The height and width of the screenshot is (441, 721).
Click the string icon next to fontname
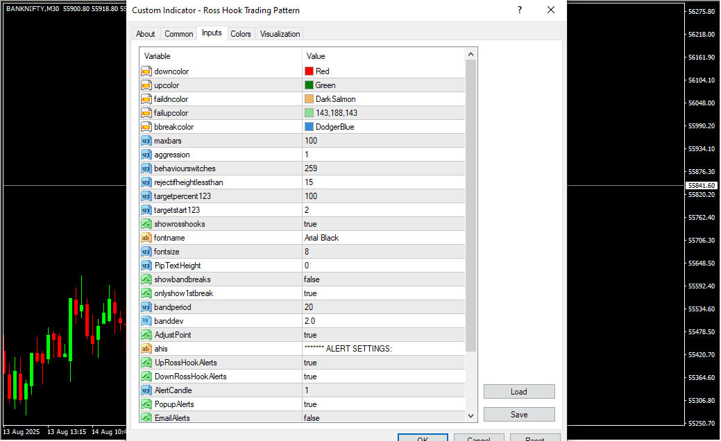pyautogui.click(x=146, y=238)
